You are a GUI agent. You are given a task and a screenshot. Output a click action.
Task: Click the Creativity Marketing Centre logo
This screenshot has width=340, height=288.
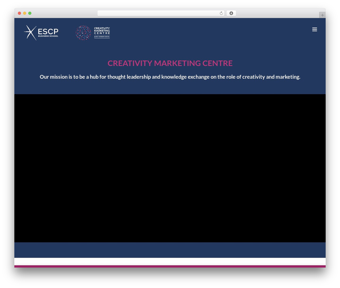point(93,33)
